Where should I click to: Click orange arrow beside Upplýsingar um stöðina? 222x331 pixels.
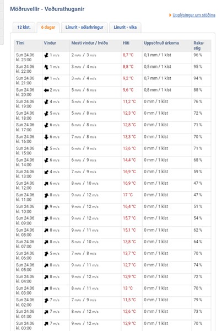[x=170, y=15]
